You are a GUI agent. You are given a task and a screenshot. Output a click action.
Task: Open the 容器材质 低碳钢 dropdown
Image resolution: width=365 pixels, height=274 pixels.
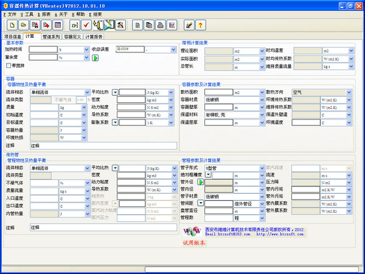(x=262, y=99)
